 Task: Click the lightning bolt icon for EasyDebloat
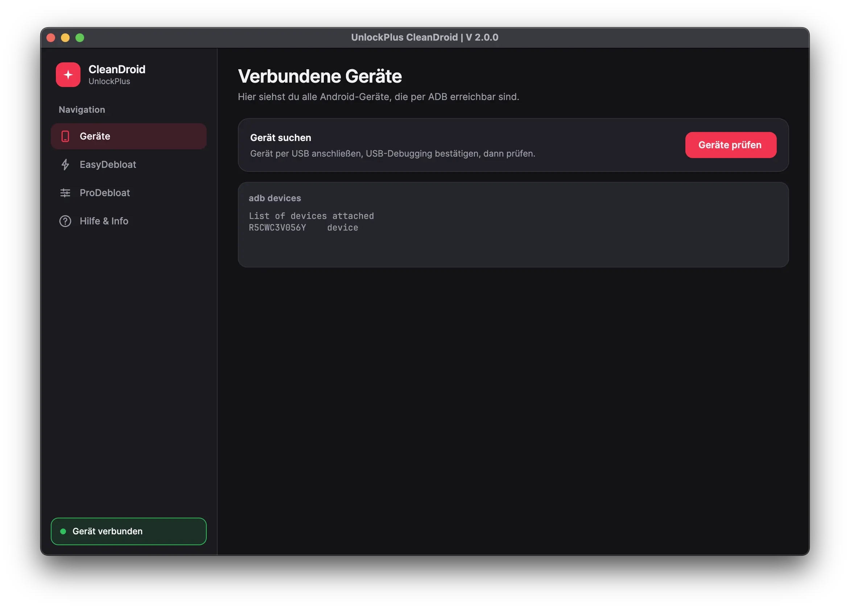click(x=65, y=165)
